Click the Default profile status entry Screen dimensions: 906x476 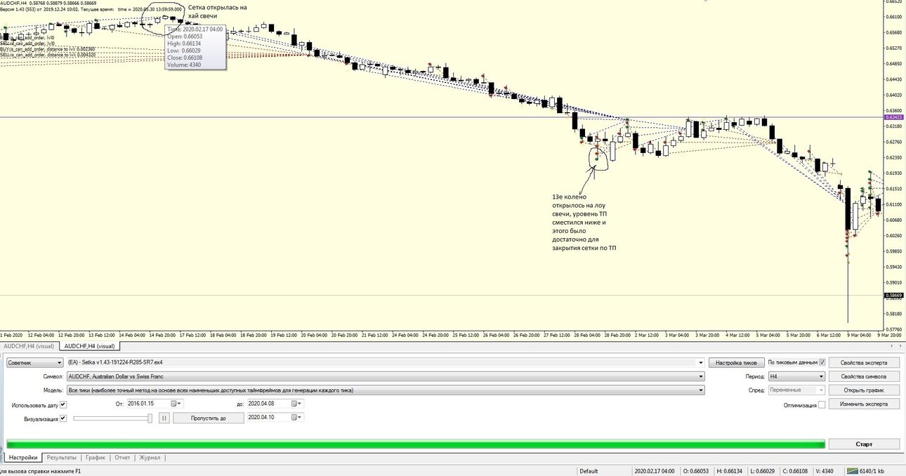click(589, 471)
